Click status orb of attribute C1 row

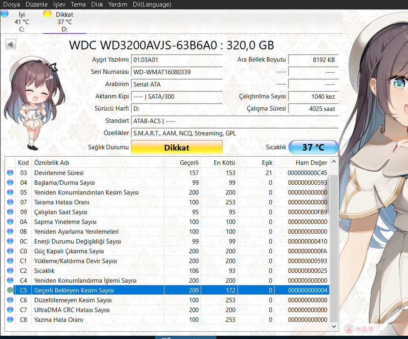coord(10,261)
